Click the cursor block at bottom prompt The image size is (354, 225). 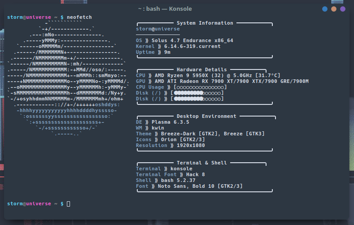(68, 204)
